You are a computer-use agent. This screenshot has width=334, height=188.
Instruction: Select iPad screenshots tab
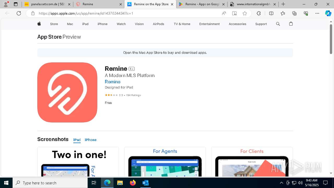(x=77, y=140)
